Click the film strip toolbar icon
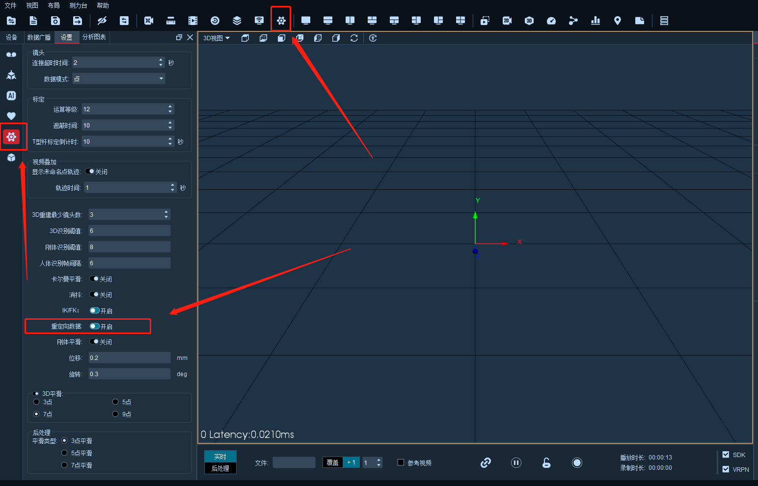758x486 pixels. (x=193, y=21)
